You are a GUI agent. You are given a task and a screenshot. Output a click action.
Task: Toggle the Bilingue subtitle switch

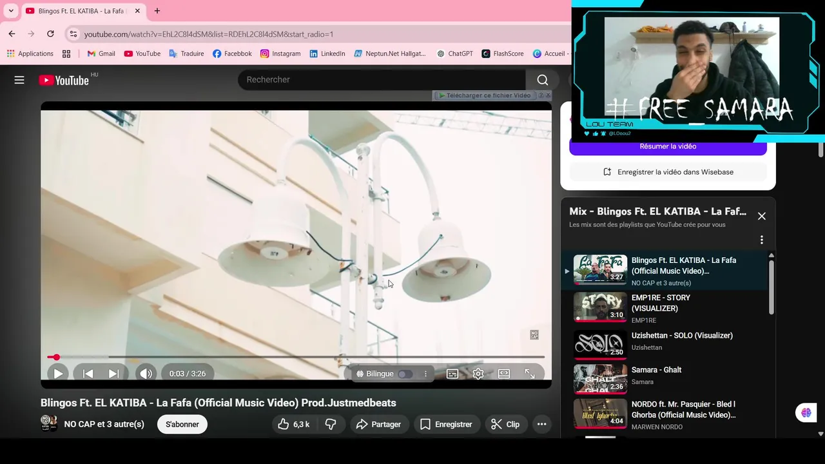tap(405, 374)
